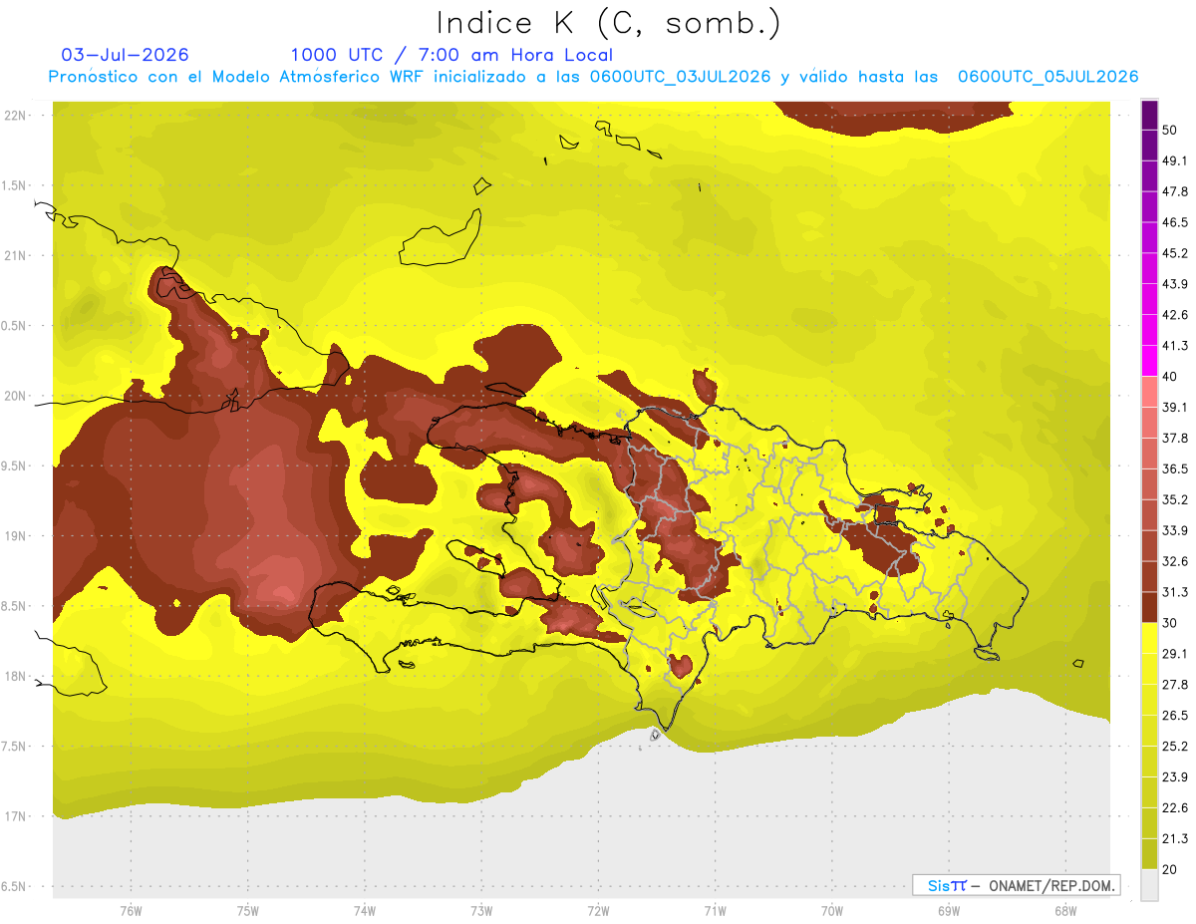Pick the olive swatch between 20 and 21.3

tap(1149, 853)
